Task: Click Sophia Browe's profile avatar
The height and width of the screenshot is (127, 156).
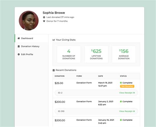Action: click(29, 20)
